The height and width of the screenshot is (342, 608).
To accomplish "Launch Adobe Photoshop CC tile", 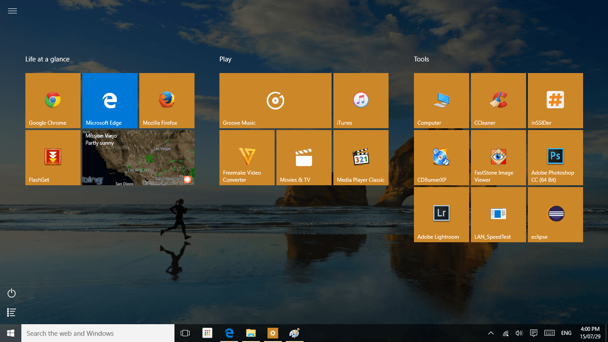I will [555, 158].
